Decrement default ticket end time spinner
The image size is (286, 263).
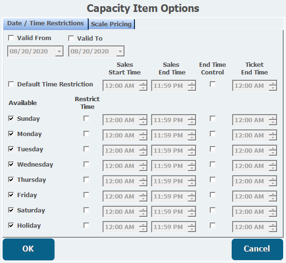click(x=273, y=88)
